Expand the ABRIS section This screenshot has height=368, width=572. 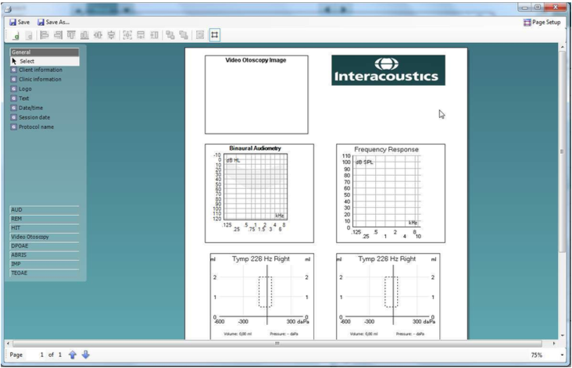(44, 255)
